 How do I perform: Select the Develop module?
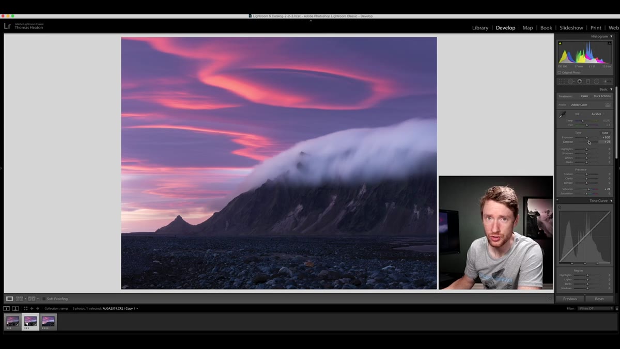click(x=505, y=28)
